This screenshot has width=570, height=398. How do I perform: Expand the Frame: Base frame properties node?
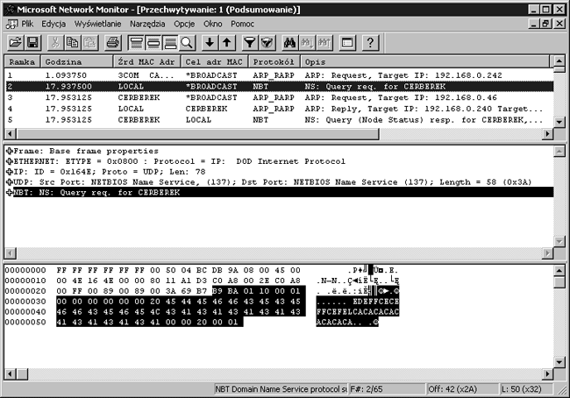tap(10, 151)
